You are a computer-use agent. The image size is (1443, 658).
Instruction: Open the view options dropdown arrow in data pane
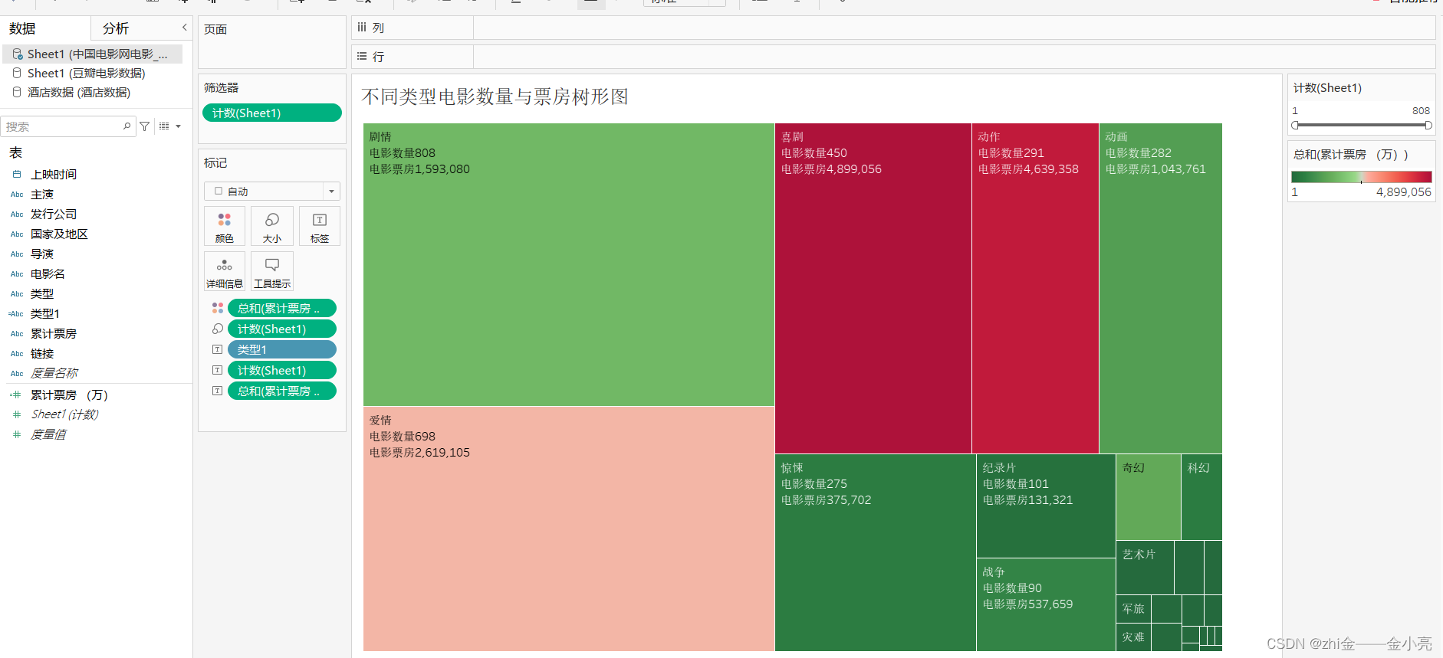[x=179, y=126]
